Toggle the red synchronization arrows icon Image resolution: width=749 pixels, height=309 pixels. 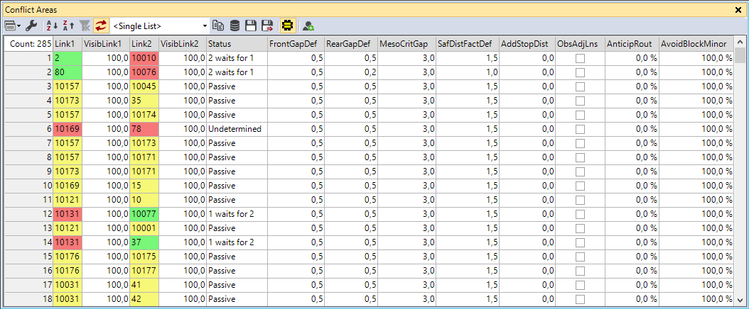(x=101, y=26)
